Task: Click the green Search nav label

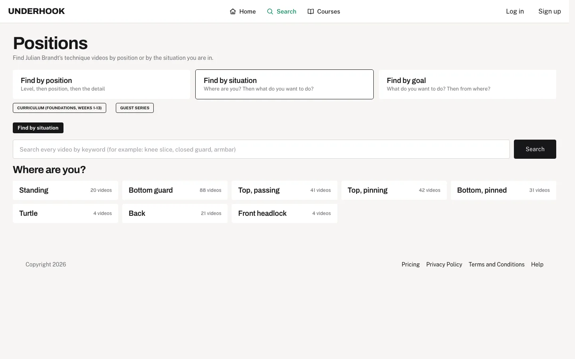Action: [286, 12]
